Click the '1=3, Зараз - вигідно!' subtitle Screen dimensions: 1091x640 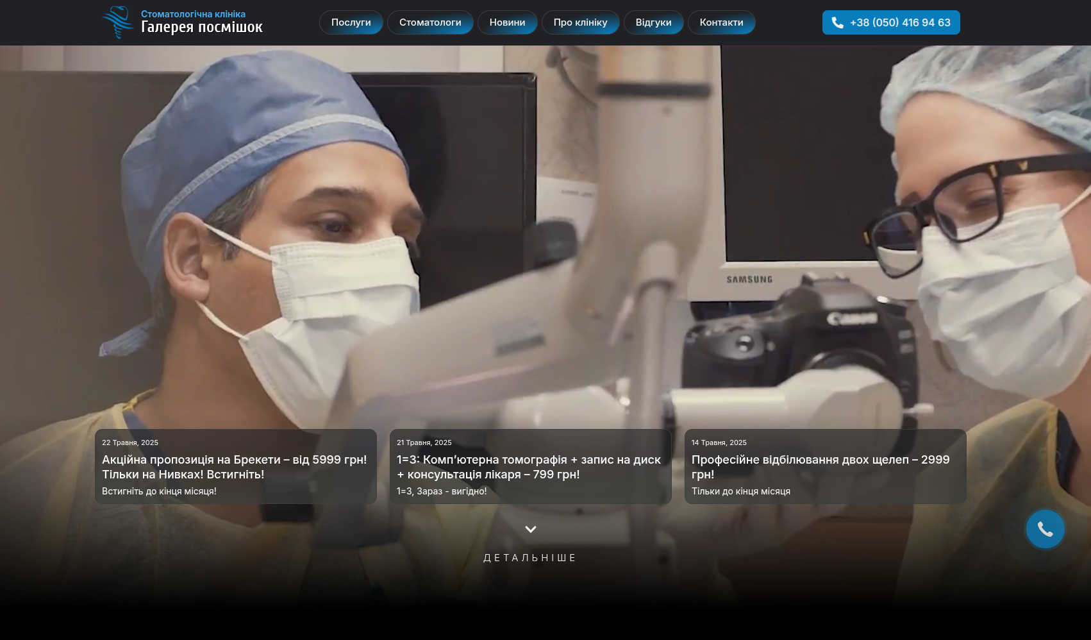[442, 491]
